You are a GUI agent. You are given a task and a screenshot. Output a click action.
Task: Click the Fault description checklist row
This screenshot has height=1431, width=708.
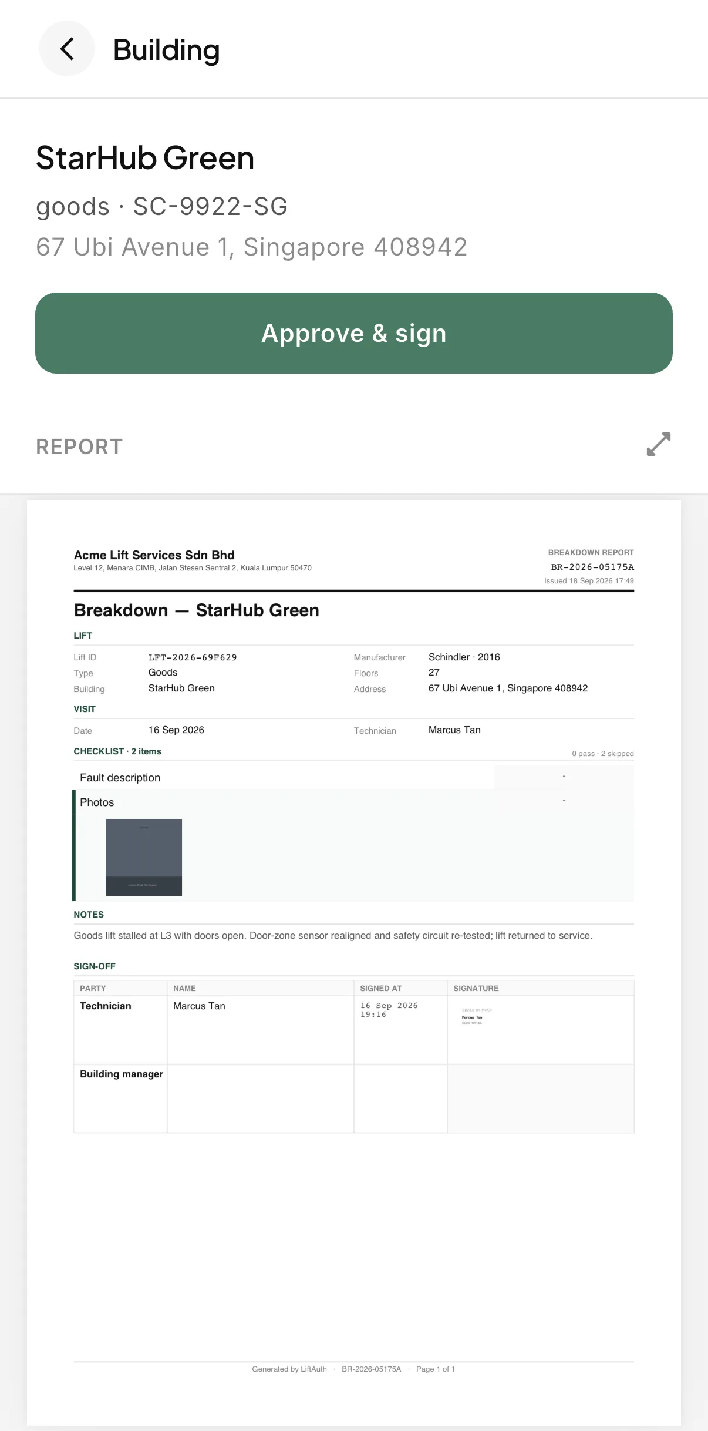353,777
